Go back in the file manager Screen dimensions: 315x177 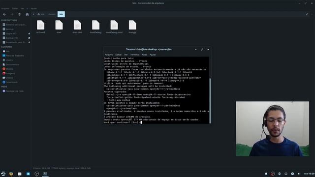[4, 14]
